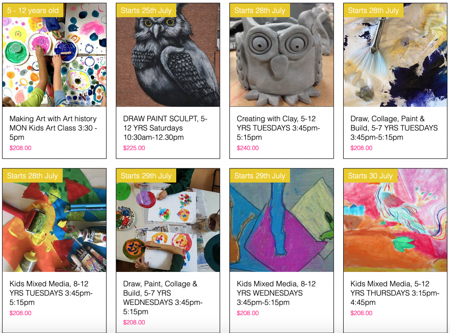
Task: Click the $240.00 clay class price
Action: (248, 148)
